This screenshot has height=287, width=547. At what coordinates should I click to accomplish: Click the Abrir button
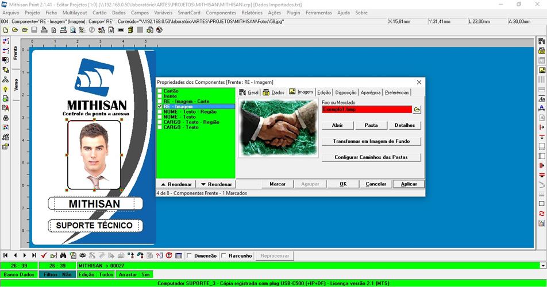tap(337, 125)
